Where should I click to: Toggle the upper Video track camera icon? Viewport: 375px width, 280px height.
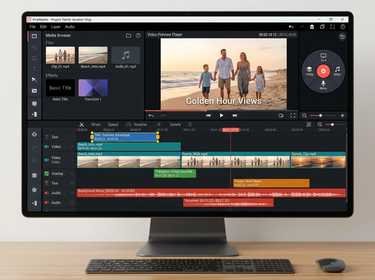point(47,147)
